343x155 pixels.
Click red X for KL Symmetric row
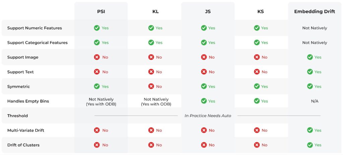pyautogui.click(x=151, y=86)
